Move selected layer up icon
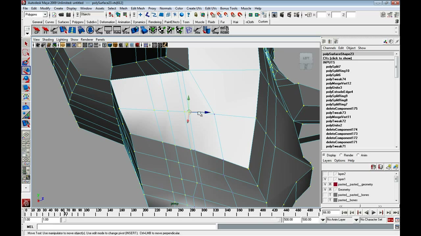The height and width of the screenshot is (236, 421). coord(373,167)
